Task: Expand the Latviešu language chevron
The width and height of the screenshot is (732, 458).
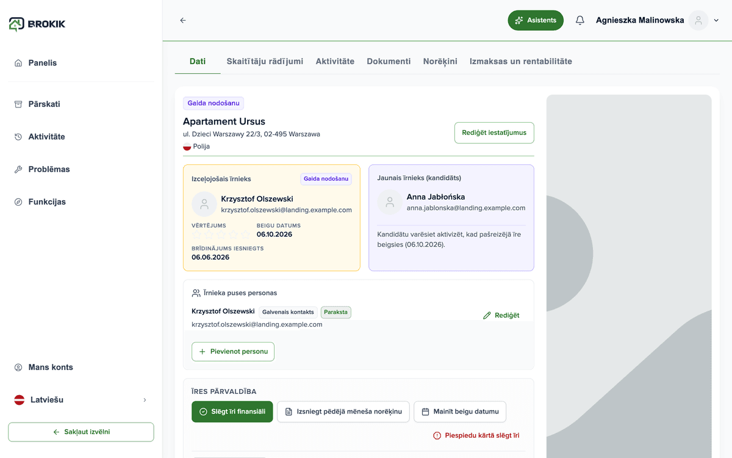Action: click(x=145, y=400)
